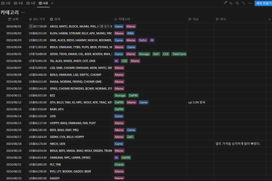Click the date cell 2024/06/14

pos(14,116)
